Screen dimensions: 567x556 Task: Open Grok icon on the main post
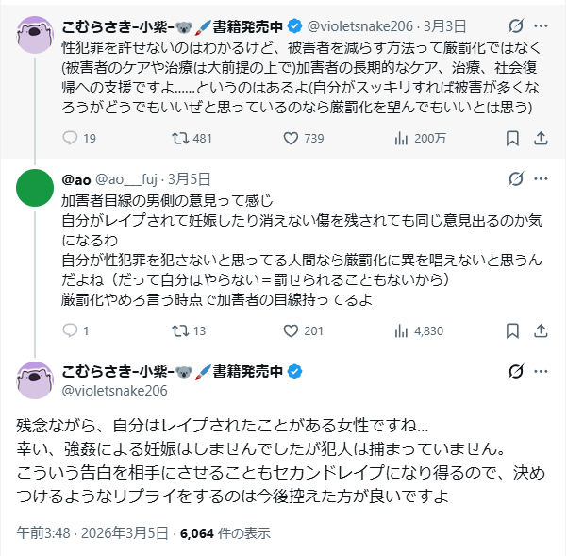point(515,371)
